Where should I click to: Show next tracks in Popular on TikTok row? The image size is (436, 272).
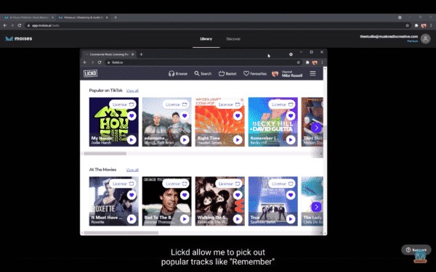pos(316,128)
